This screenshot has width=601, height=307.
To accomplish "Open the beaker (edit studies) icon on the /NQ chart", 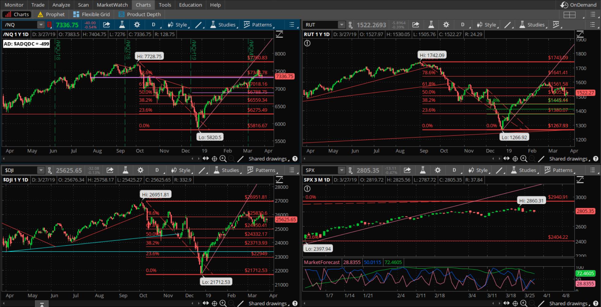I will click(122, 25).
